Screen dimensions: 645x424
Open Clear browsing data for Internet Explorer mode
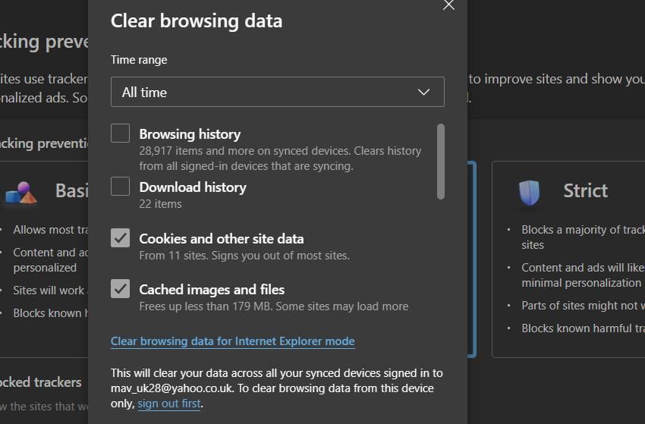click(232, 341)
